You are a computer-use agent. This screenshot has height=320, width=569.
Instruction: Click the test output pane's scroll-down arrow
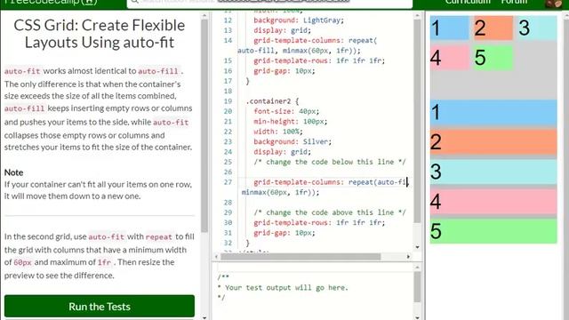coord(417,317)
